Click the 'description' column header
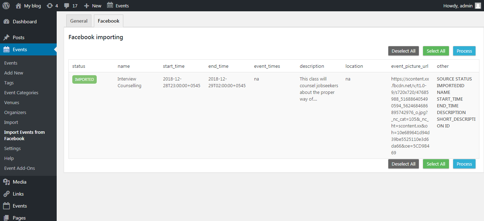Image resolution: width=484 pixels, height=221 pixels. tap(312, 66)
